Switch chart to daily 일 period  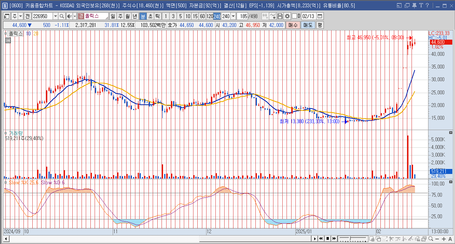click(113, 16)
